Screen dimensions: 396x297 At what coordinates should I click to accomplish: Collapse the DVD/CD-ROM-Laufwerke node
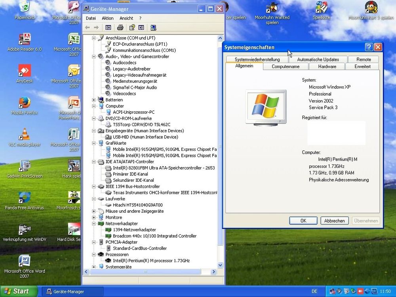[94, 118]
